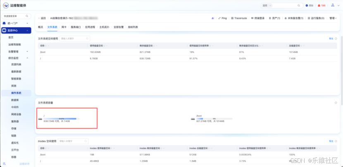
Task: Click the /boot filesystem usage progress bar
Action: tap(214, 118)
